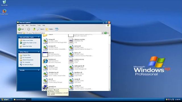Select the iexplore.exe Internet Explorer icon
Image resolution: width=182 pixels, height=102 pixels.
click(x=45, y=61)
